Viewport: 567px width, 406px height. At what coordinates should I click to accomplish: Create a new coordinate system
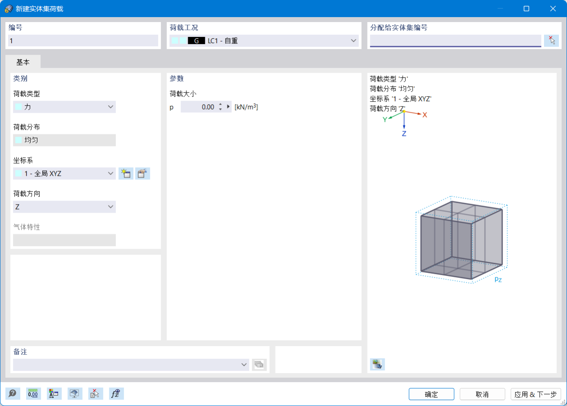coord(126,174)
